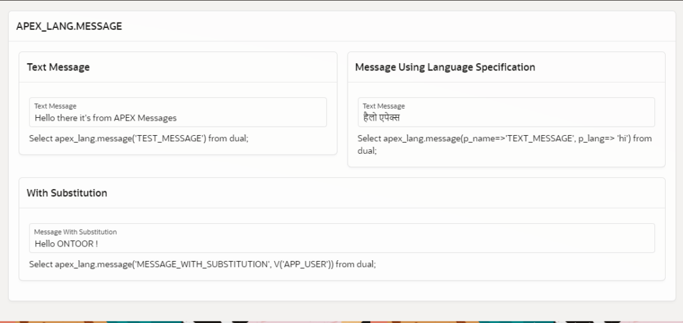Image resolution: width=683 pixels, height=323 pixels.
Task: Click the Text Message label above the English greeting
Action: tap(55, 106)
